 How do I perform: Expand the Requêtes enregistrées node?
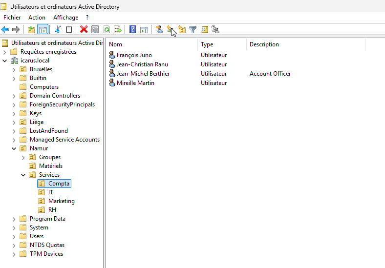5,52
